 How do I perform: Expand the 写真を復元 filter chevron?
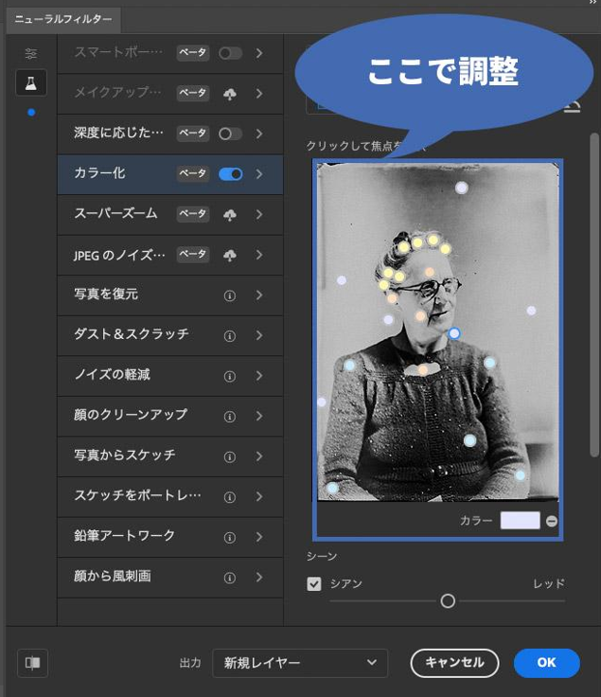259,295
